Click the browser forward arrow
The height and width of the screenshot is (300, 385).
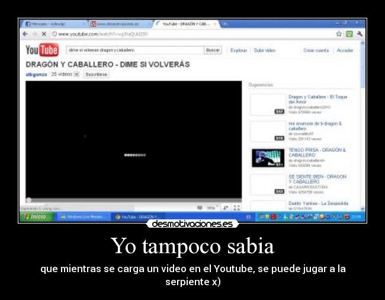(x=35, y=34)
